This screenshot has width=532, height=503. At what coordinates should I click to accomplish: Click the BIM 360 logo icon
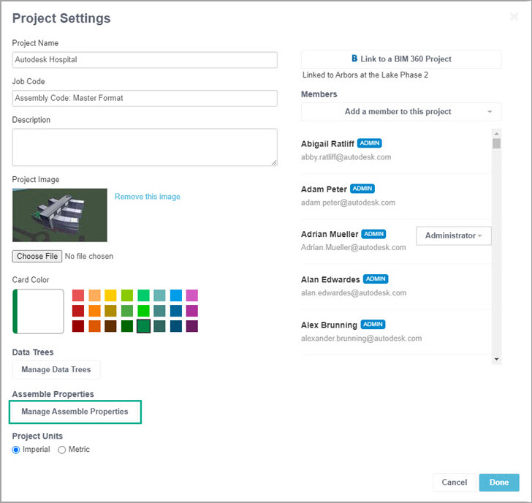point(354,59)
